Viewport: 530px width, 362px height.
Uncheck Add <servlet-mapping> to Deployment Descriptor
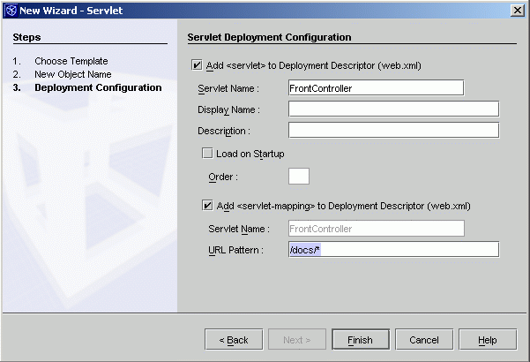208,206
